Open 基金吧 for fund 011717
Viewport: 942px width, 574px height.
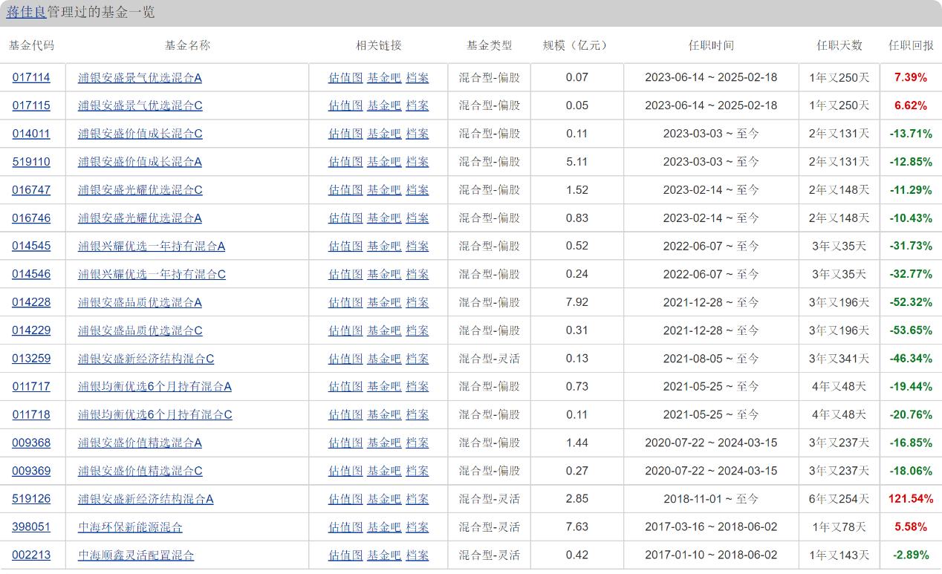tap(384, 386)
